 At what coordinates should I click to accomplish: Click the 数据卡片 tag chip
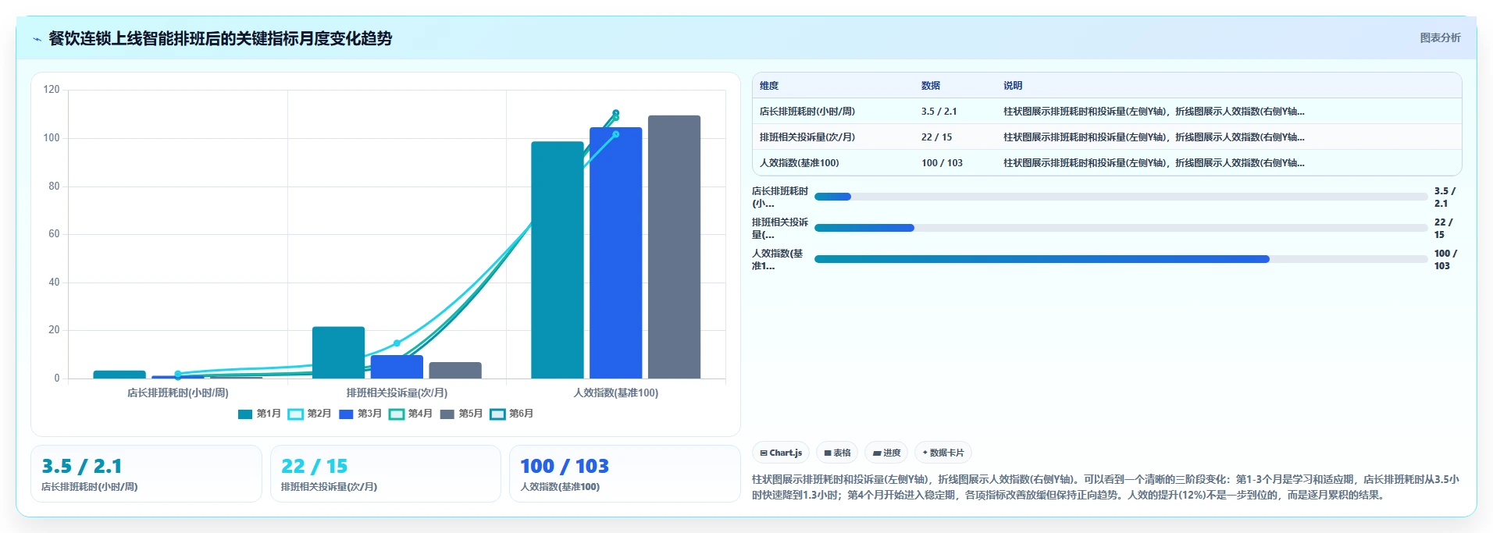943,453
